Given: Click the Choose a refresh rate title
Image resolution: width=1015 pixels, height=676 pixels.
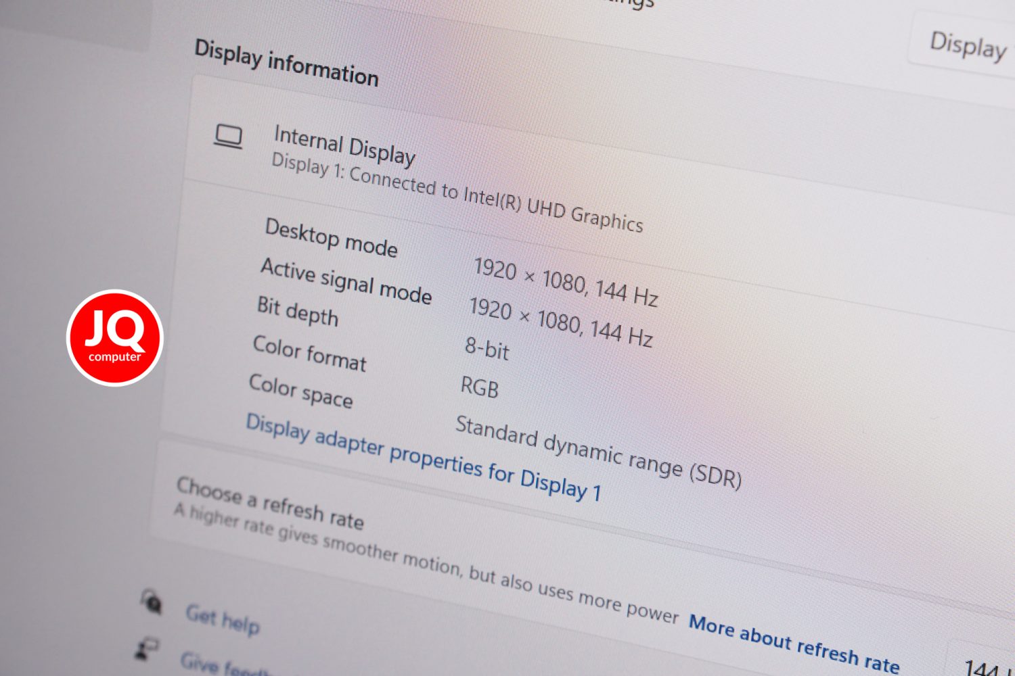Looking at the screenshot, I should (x=270, y=503).
